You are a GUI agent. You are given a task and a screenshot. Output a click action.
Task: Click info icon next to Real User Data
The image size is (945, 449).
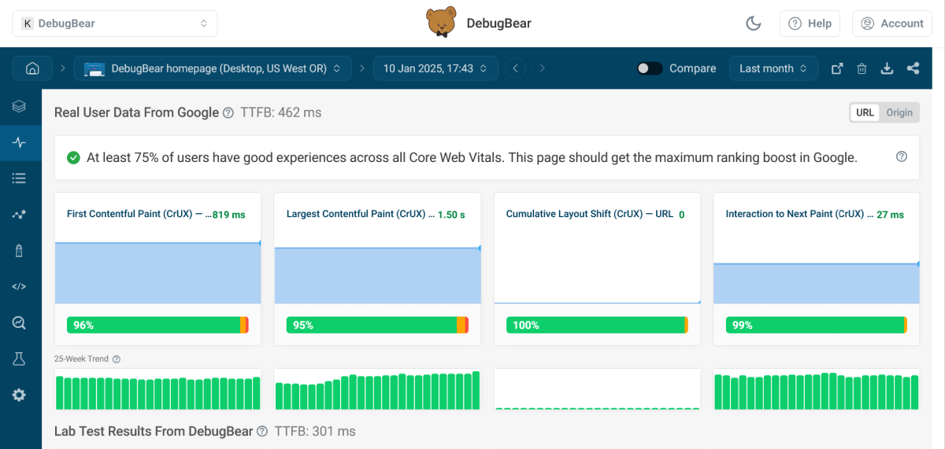[228, 113]
